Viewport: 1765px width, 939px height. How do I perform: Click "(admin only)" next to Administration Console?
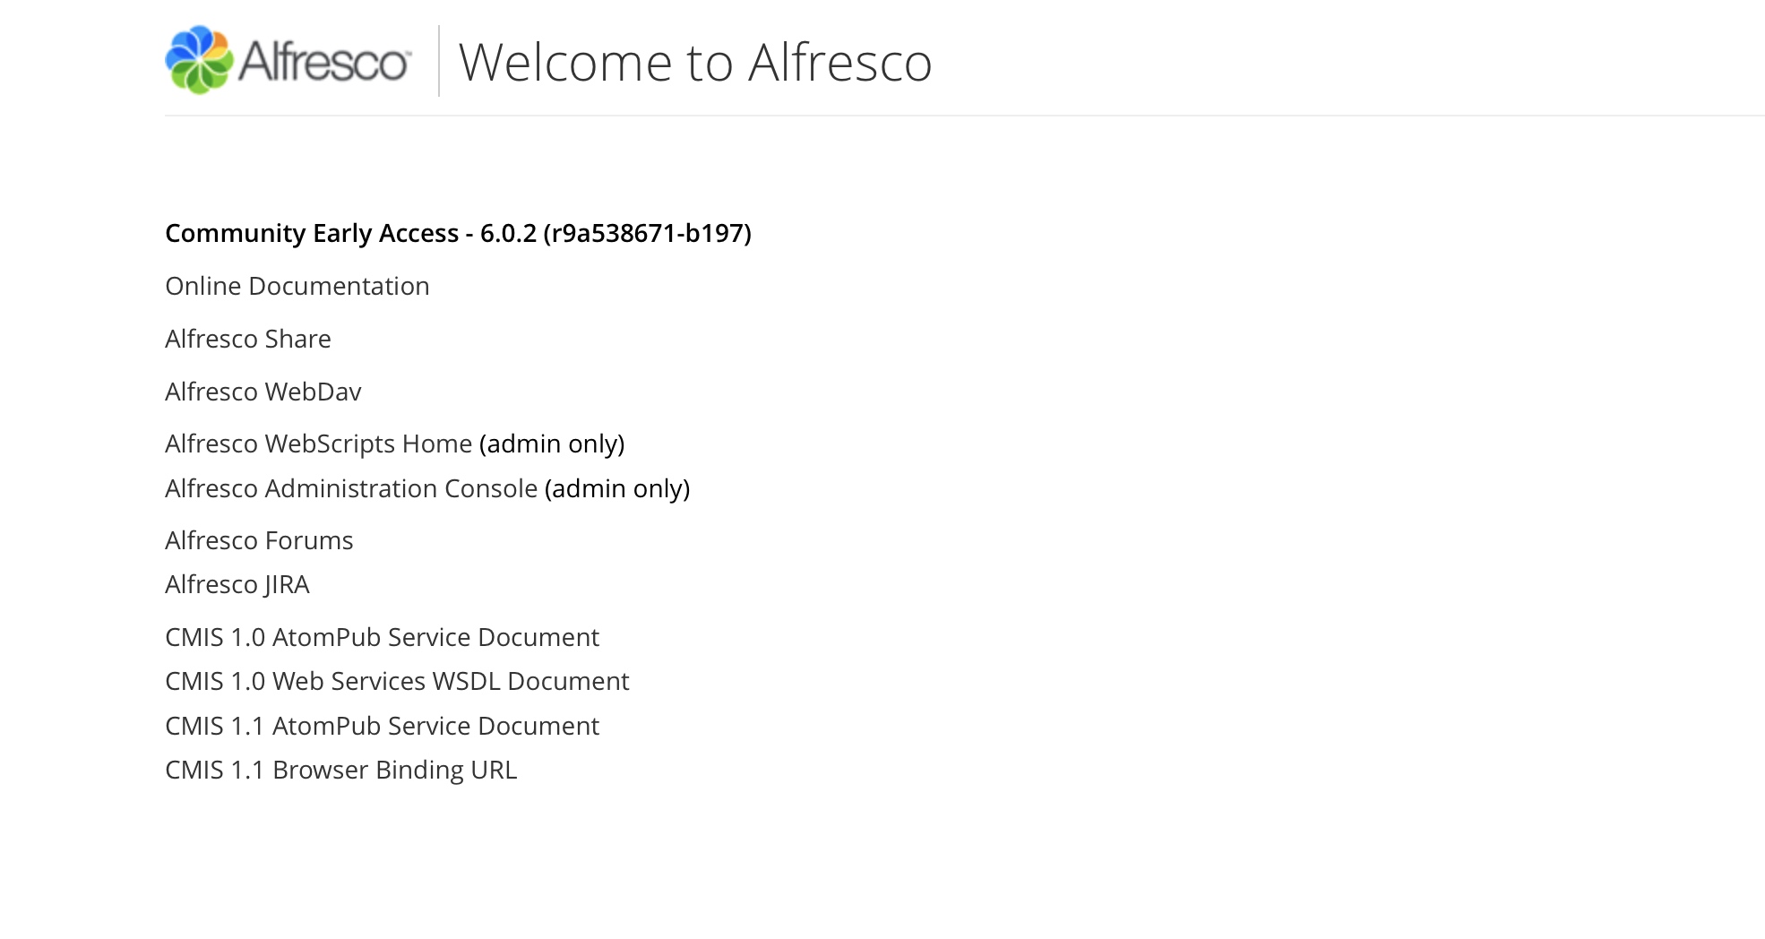617,488
